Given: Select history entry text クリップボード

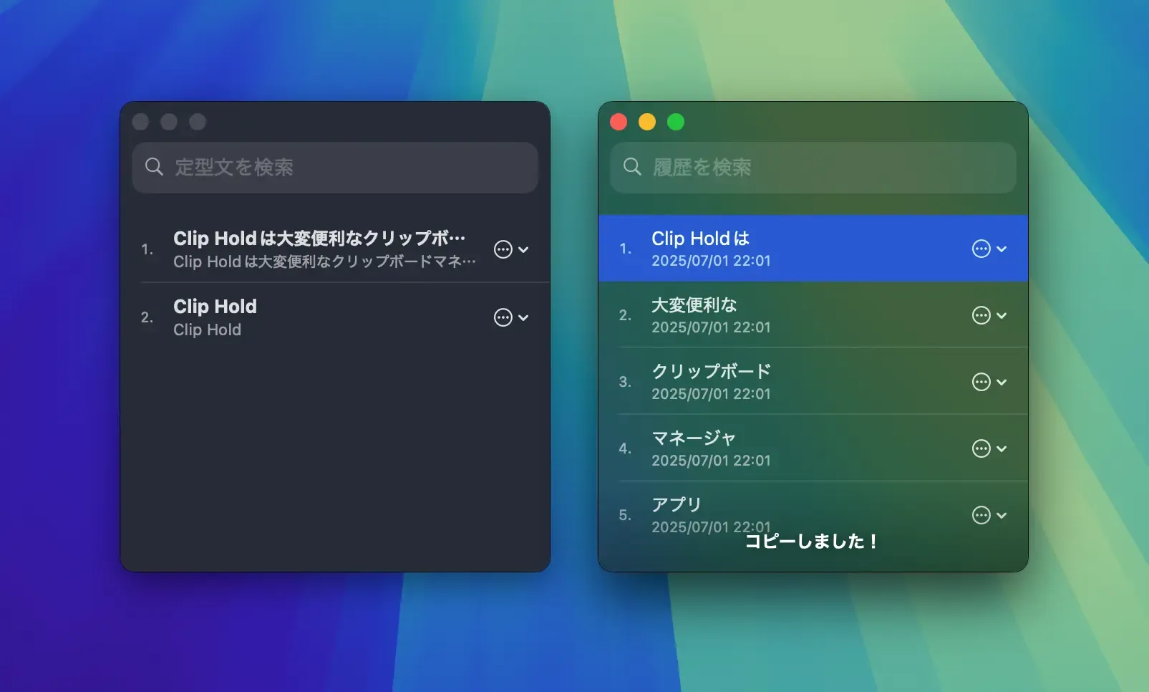Looking at the screenshot, I should pyautogui.click(x=711, y=371).
